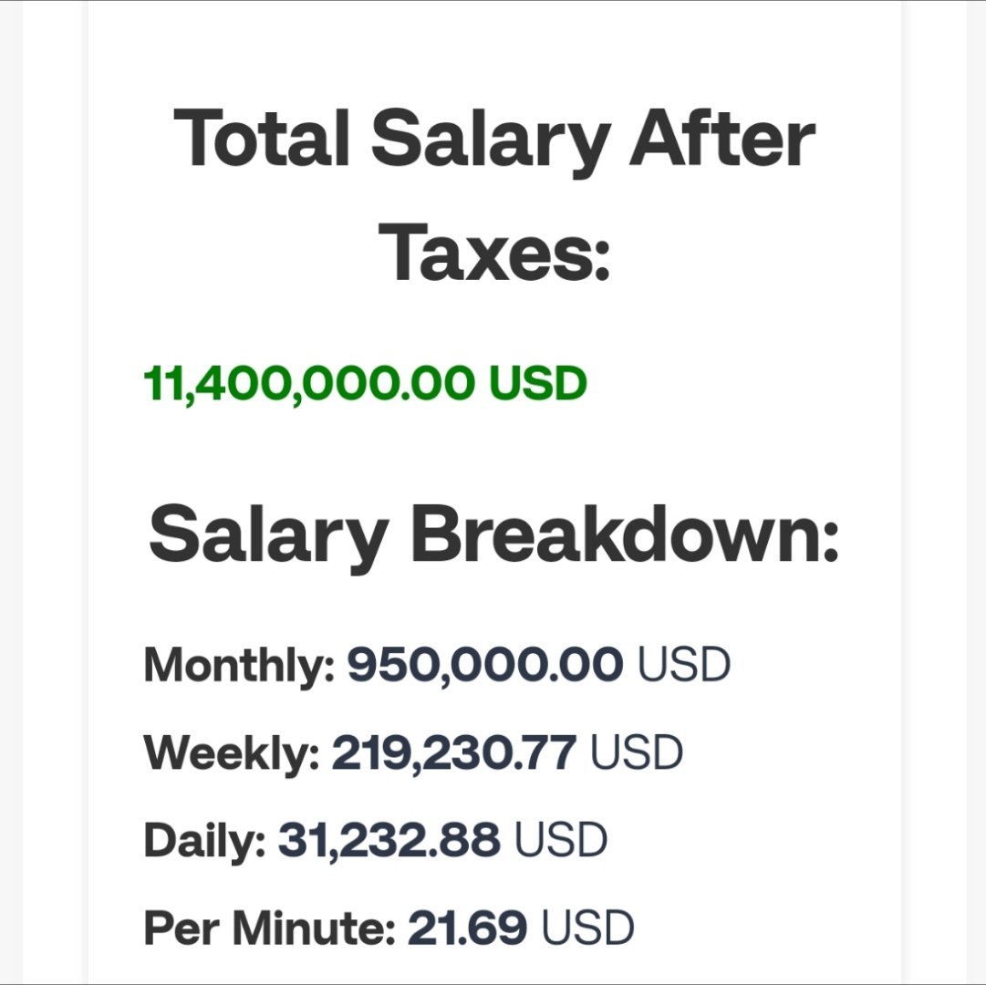Click the word Breakdown in the heading
The height and width of the screenshot is (985, 986).
(x=625, y=534)
